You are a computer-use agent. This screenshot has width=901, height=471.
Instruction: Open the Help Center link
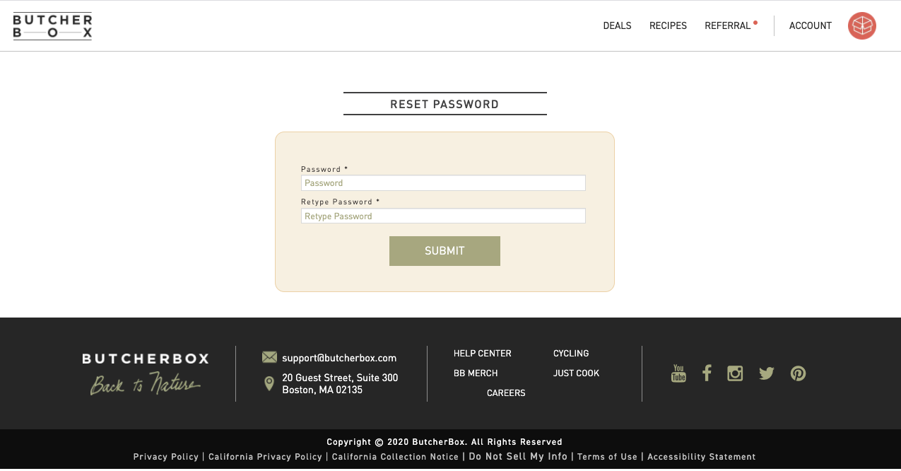(x=482, y=354)
